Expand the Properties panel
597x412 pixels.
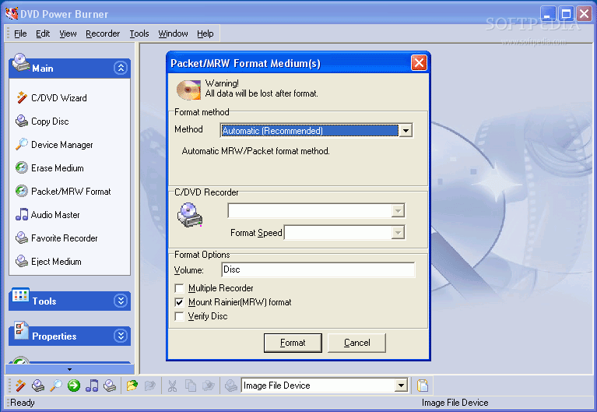coord(121,336)
